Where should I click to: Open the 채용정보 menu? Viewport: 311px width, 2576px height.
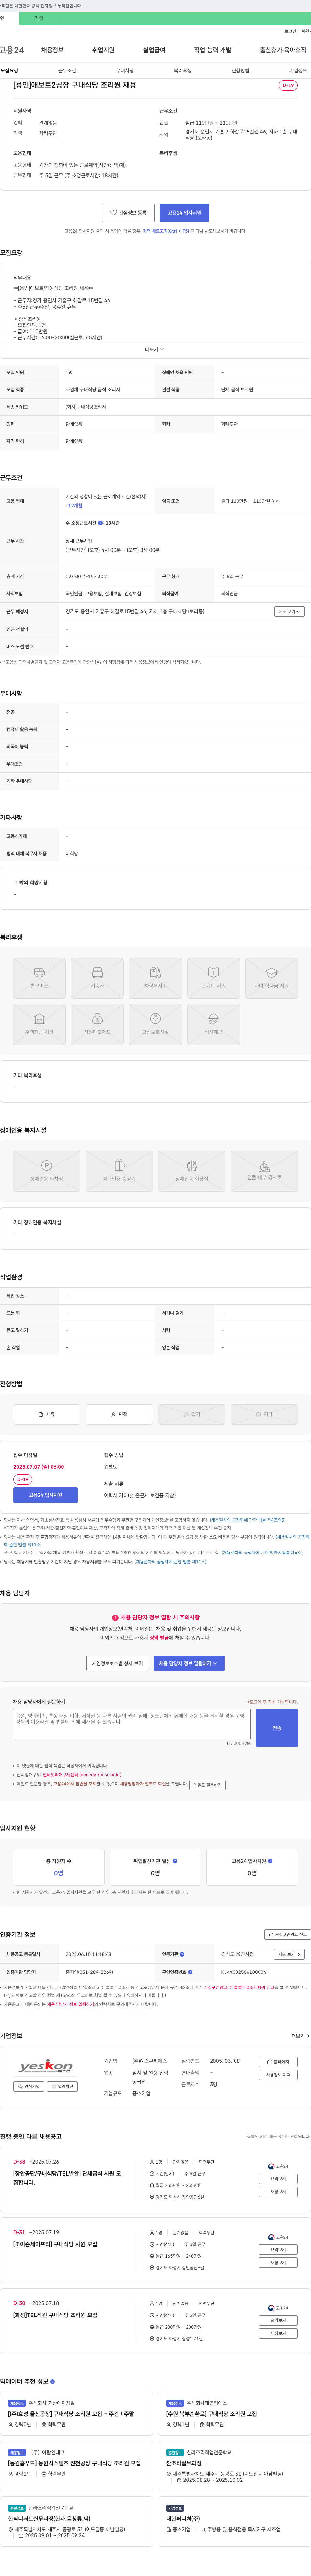pos(52,50)
